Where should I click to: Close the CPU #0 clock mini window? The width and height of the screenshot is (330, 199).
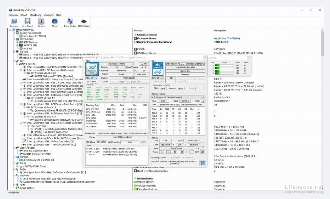tap(249, 58)
